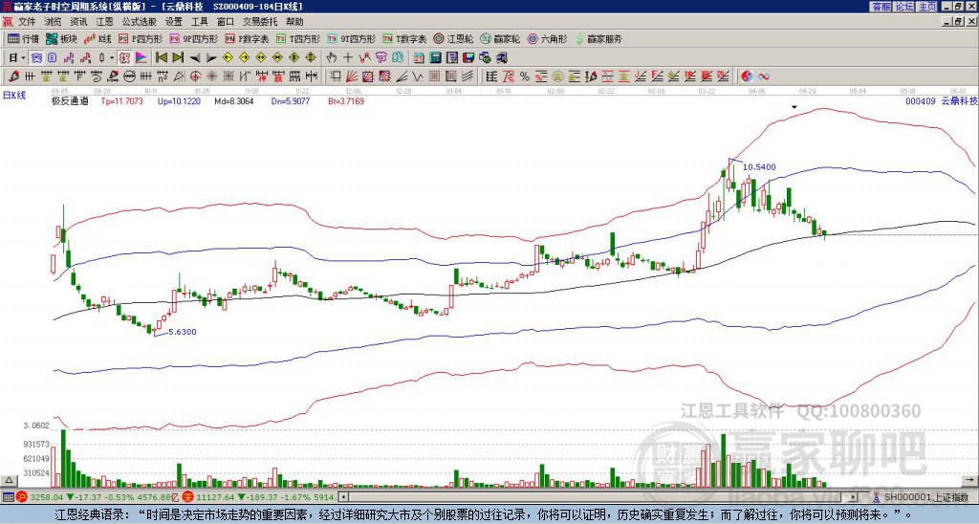Viewport: 979px width, 524px height.
Task: Click the 客服 customer service button
Action: click(881, 7)
